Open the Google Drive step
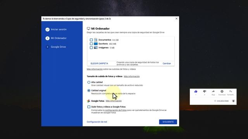Image resolution: width=248 pixels, height=139 pixels. click(59, 47)
